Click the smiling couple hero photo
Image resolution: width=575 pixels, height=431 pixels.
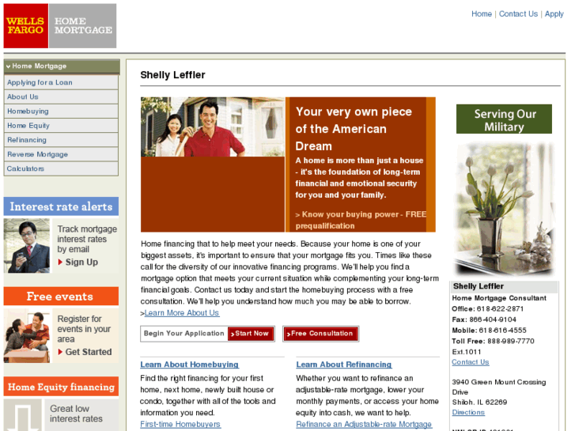point(213,127)
